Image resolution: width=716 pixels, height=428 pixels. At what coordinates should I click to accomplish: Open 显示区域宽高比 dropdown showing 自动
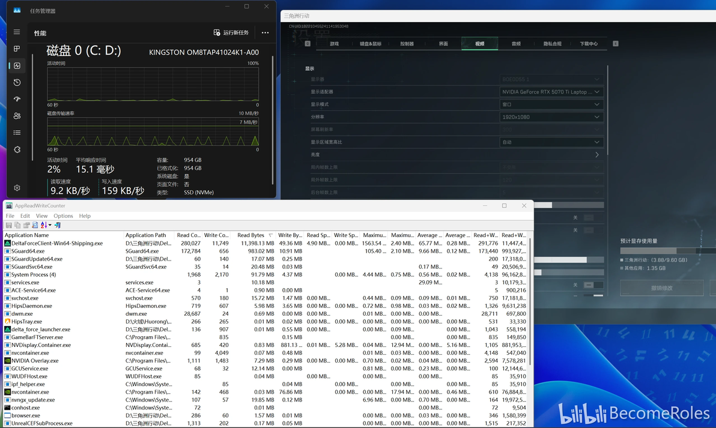click(551, 142)
